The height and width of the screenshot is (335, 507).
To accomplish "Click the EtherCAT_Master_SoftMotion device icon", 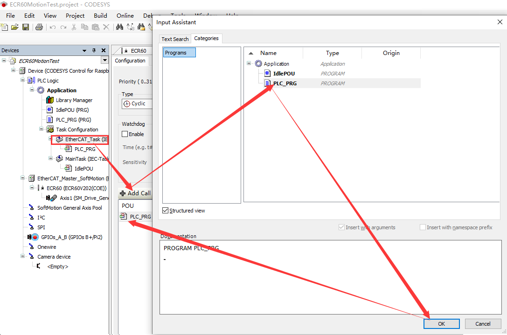I will 31,178.
